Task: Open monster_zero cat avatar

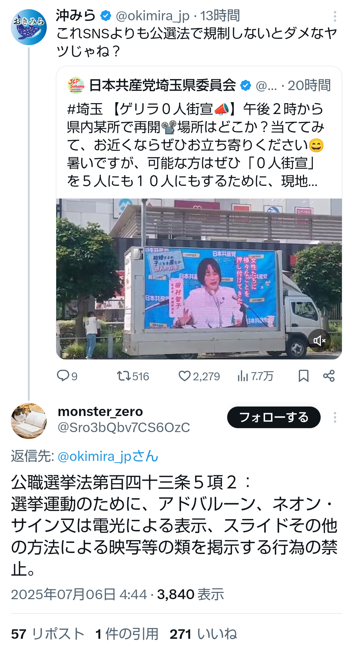Action: click(x=29, y=421)
